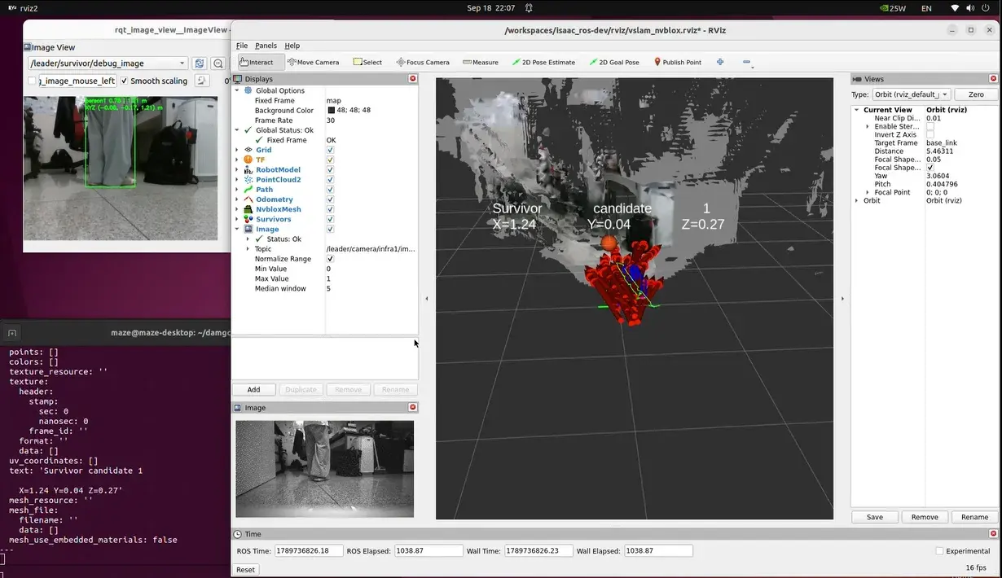This screenshot has height=578, width=1002.
Task: Close the Displays panel
Action: tap(412, 79)
